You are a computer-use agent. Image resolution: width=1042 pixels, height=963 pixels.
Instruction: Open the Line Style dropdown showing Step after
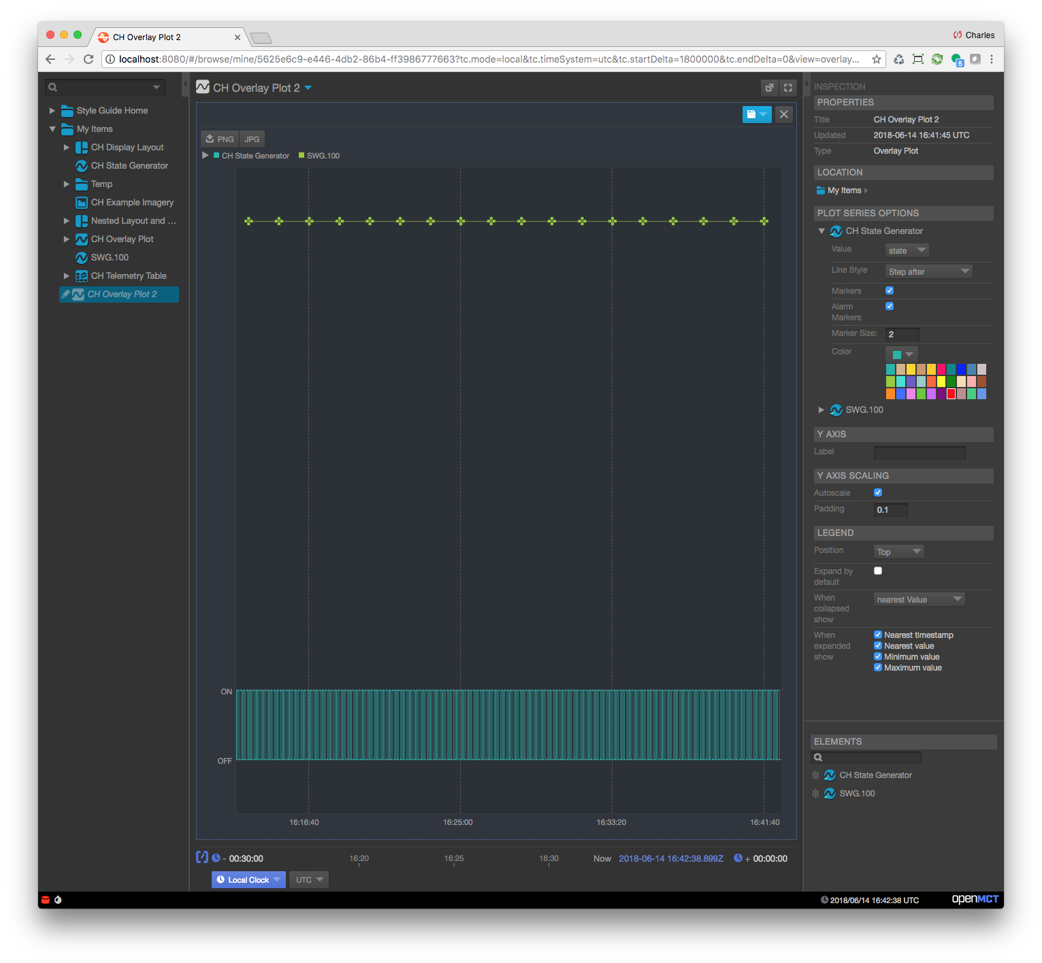coord(928,271)
